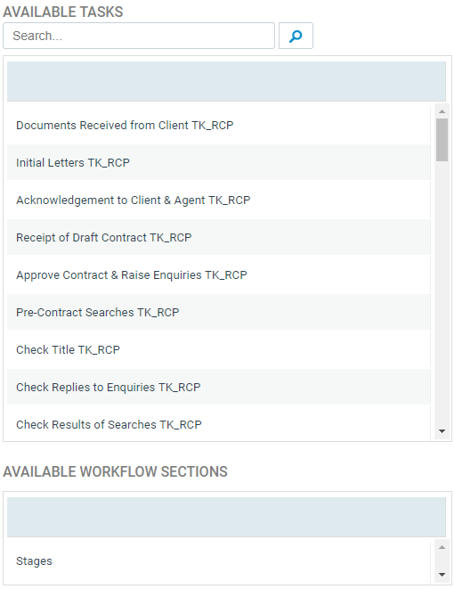This screenshot has width=454, height=589.
Task: Click the magnifying glass search icon
Action: coord(296,36)
